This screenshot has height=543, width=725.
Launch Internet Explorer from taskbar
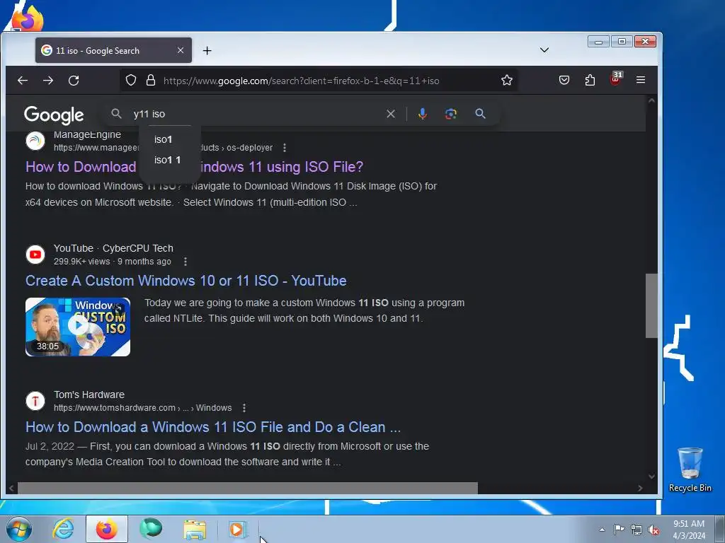pyautogui.click(x=63, y=529)
